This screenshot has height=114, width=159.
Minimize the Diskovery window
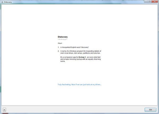[x=146, y=2]
